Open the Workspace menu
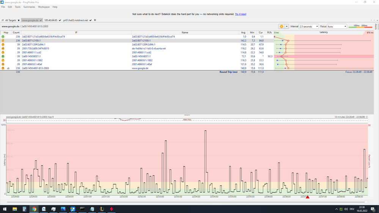The image size is (379, 213). pos(44,7)
